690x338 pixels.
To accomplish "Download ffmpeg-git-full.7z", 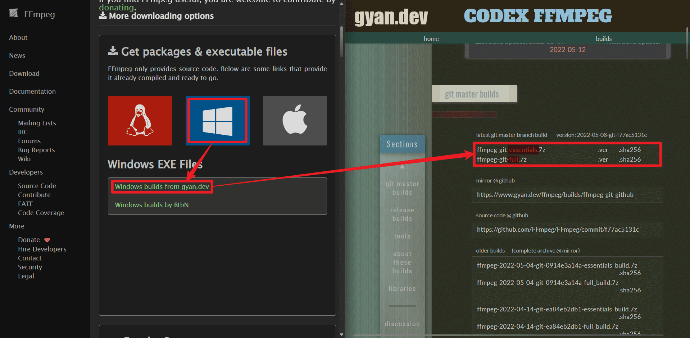I will (x=501, y=159).
